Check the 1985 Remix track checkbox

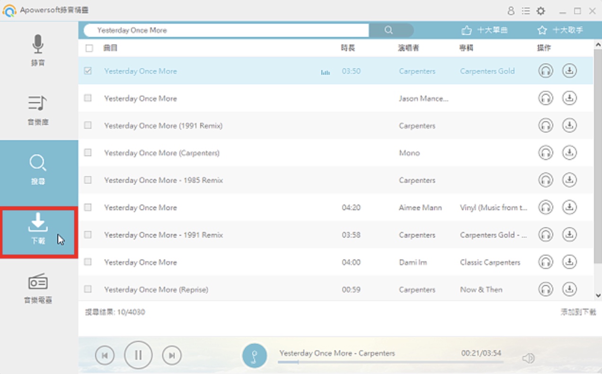click(88, 180)
